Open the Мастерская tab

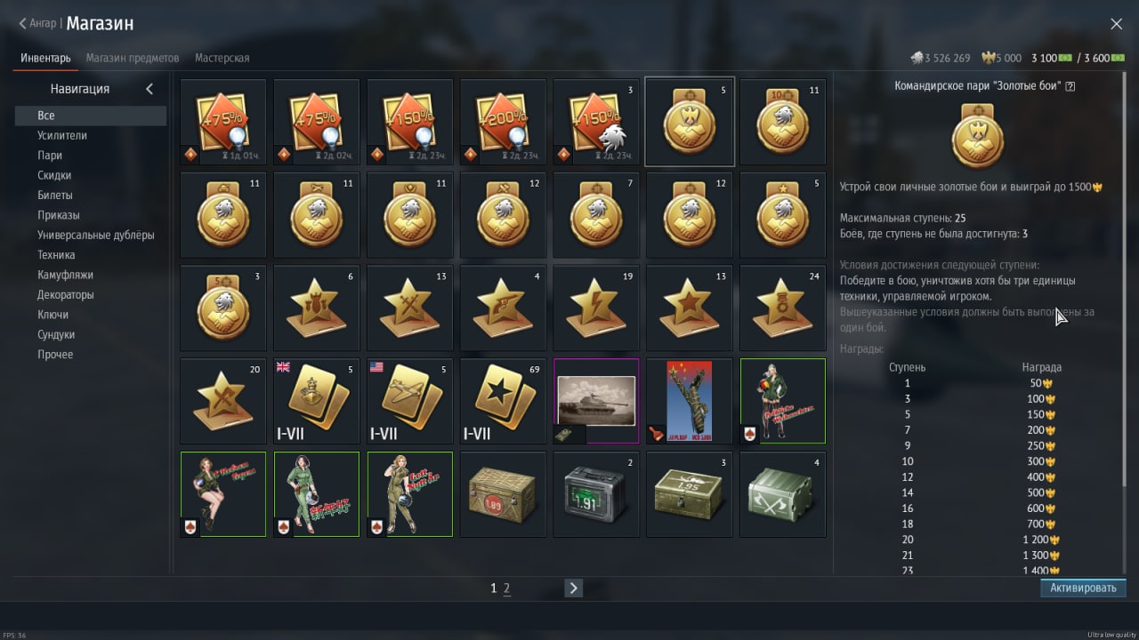tap(222, 58)
